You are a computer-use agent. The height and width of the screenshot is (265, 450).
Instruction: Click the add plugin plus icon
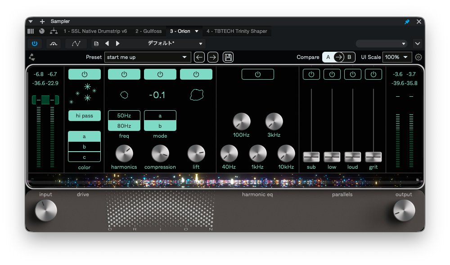pyautogui.click(x=42, y=22)
